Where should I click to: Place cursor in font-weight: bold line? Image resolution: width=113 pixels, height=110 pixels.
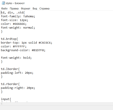(16, 58)
